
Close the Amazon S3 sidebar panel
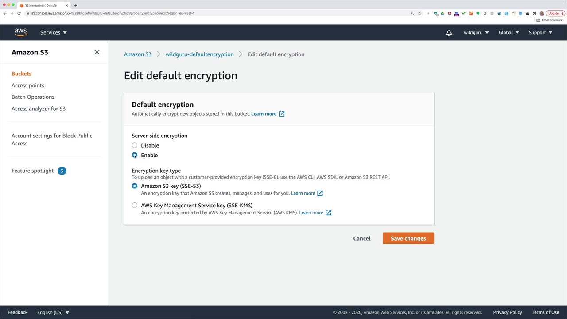[x=97, y=52]
